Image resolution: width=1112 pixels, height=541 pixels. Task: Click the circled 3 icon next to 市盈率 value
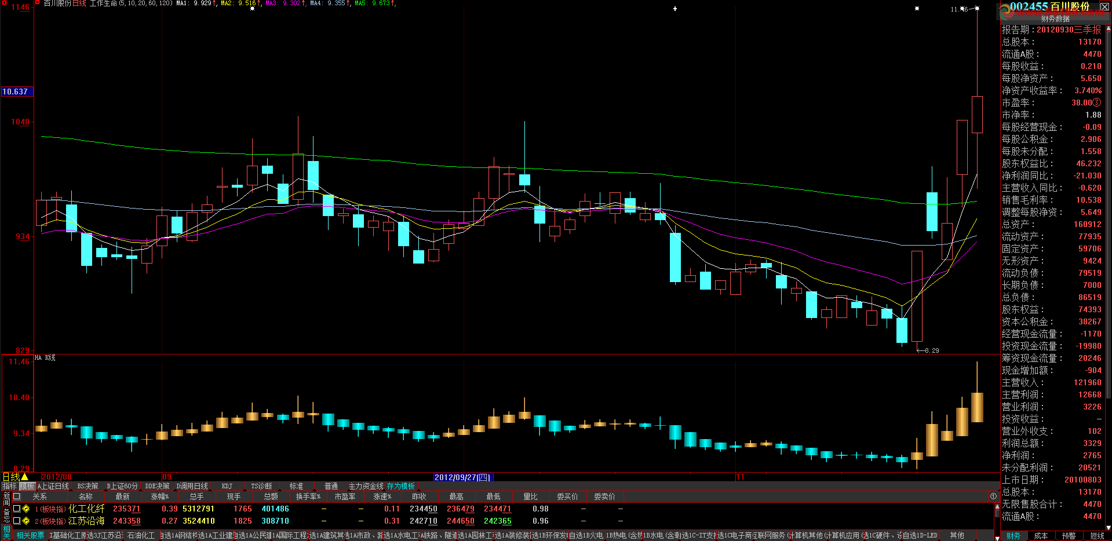tap(1097, 103)
